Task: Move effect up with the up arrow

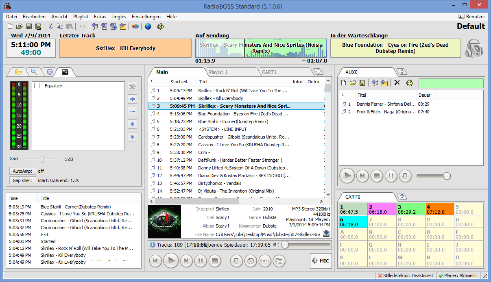Action: [132, 124]
